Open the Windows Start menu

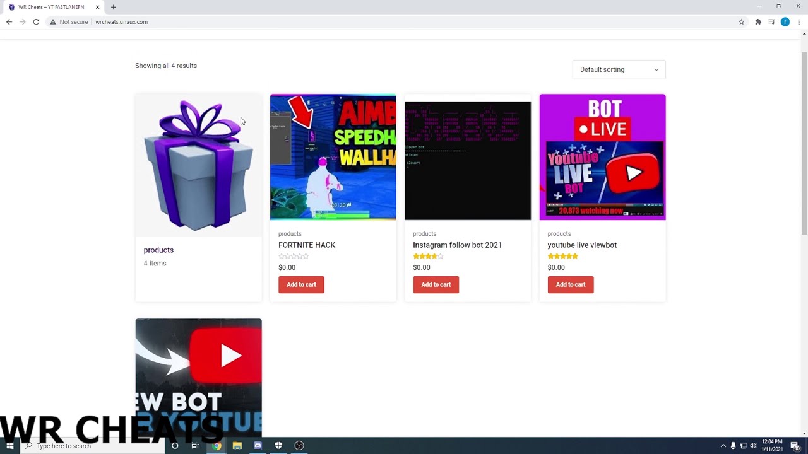9,446
